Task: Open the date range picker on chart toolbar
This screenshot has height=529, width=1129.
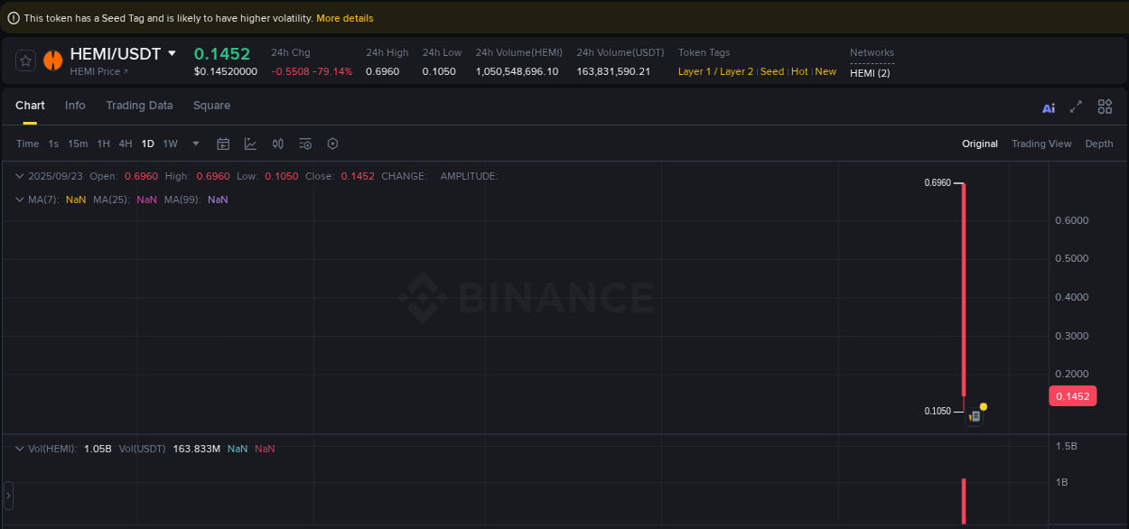Action: (223, 143)
